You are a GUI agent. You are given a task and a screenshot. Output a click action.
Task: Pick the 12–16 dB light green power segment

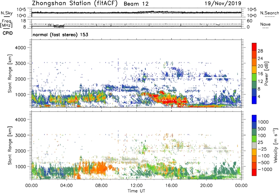pyautogui.click(x=254, y=77)
